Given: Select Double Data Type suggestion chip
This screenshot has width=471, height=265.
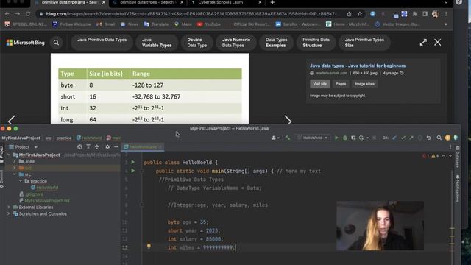Looking at the screenshot, I should point(197,43).
